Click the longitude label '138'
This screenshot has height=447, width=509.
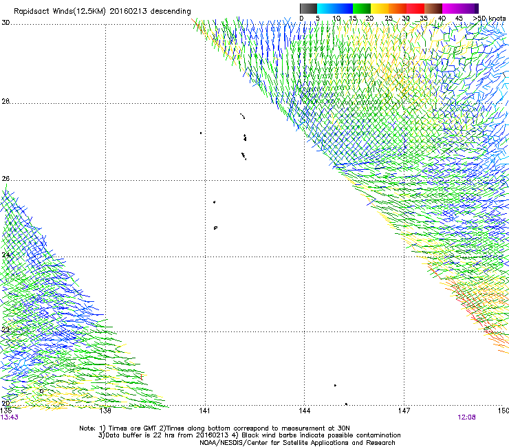coord(105,411)
